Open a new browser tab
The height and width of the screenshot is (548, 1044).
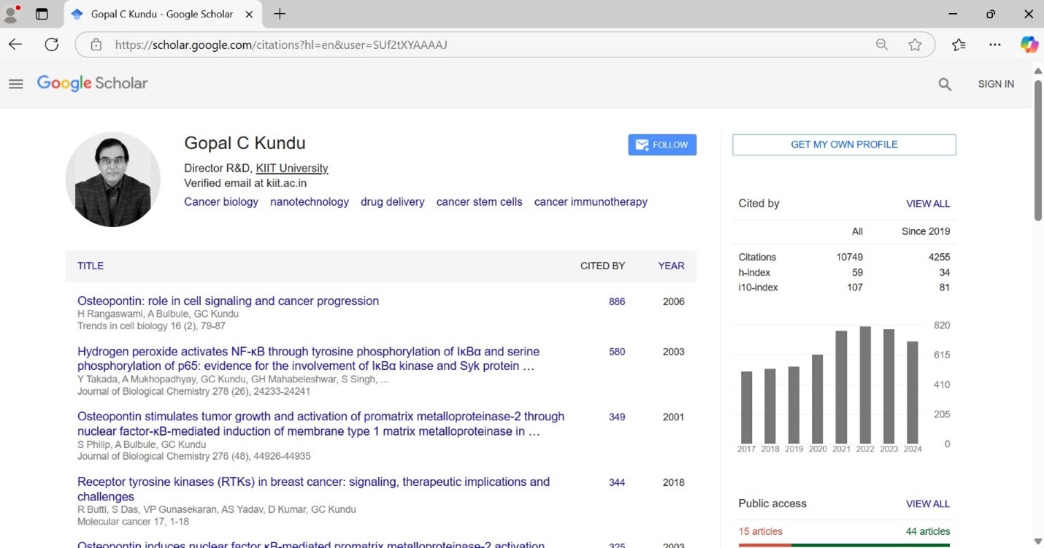coord(280,14)
